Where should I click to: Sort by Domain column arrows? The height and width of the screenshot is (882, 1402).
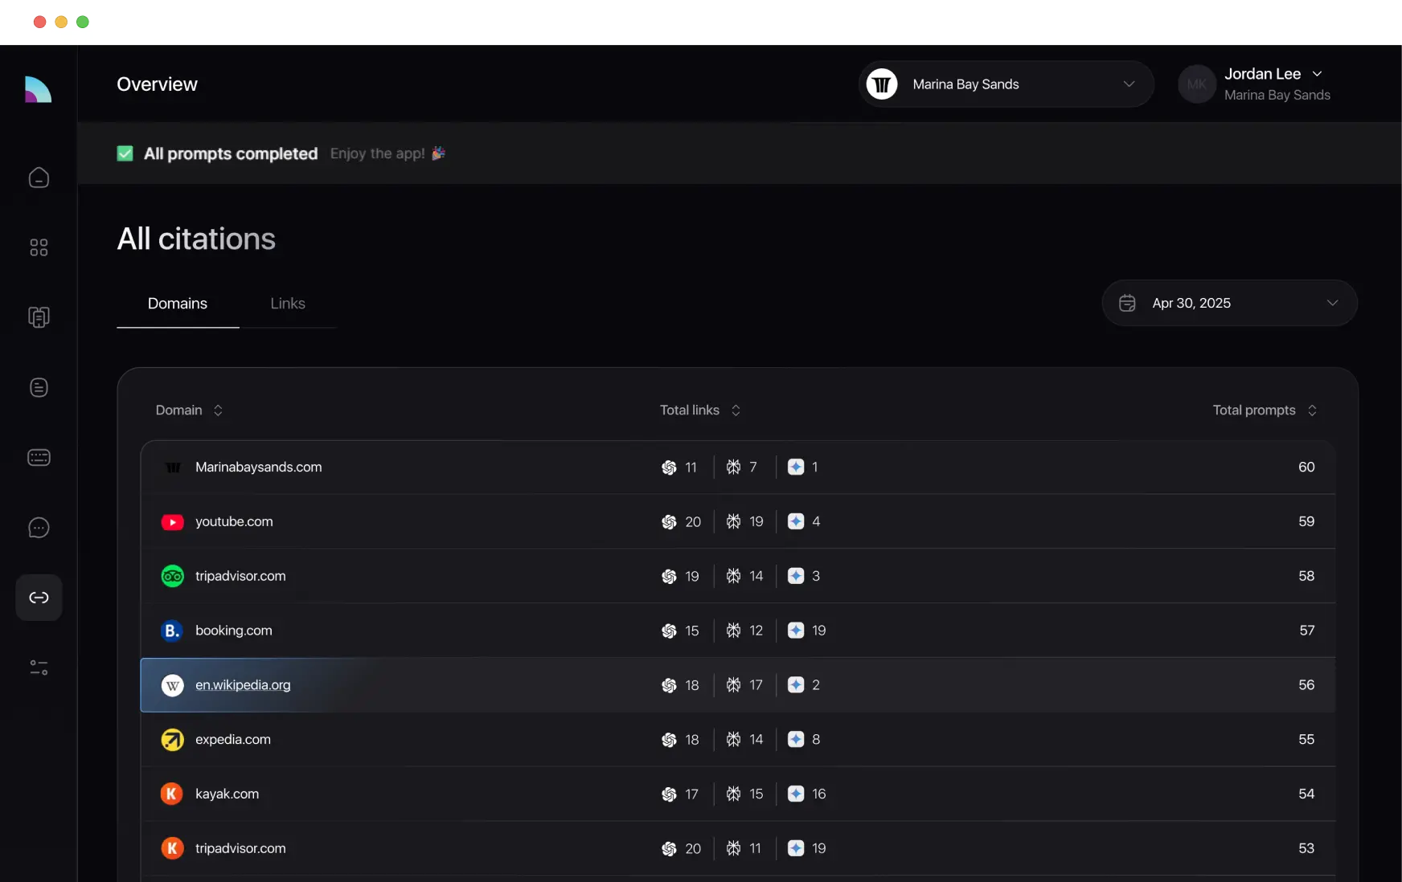pos(218,410)
